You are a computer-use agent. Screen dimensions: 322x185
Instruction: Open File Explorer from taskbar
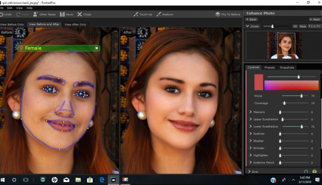click(x=78, y=180)
